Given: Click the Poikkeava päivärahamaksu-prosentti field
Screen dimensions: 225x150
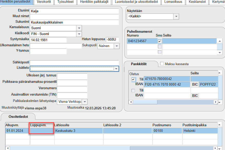Looking at the screenshot, I should (72, 83).
